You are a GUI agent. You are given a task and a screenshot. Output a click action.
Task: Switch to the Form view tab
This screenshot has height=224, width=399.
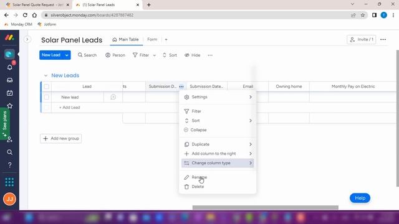(152, 40)
